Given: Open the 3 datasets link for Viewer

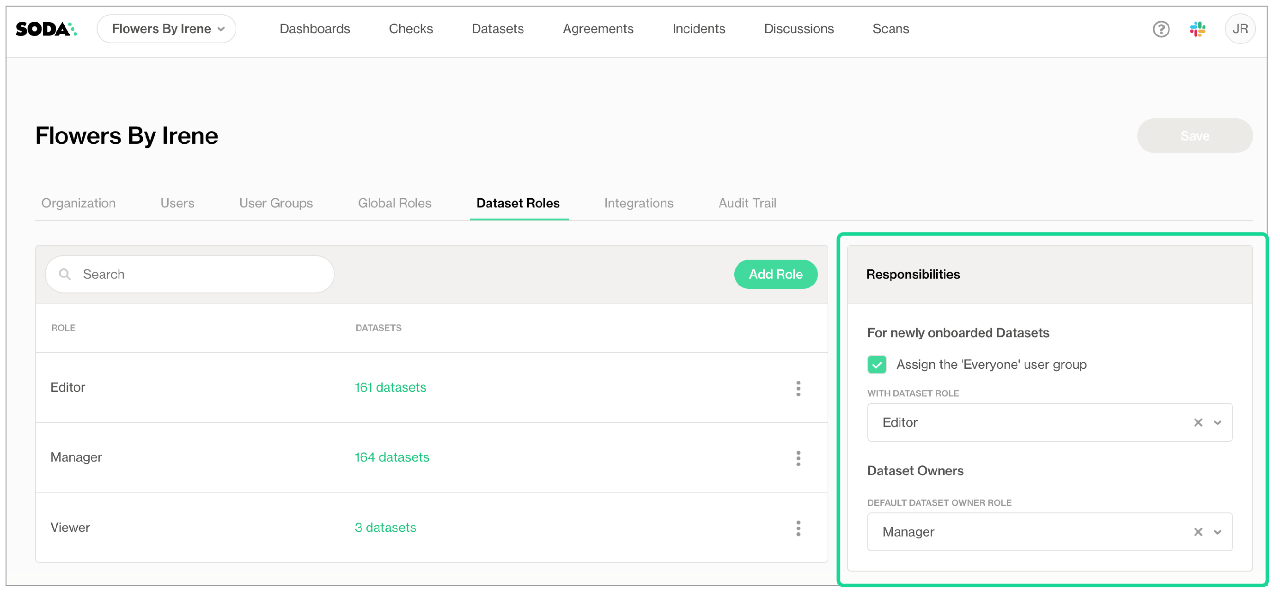Looking at the screenshot, I should tap(385, 528).
